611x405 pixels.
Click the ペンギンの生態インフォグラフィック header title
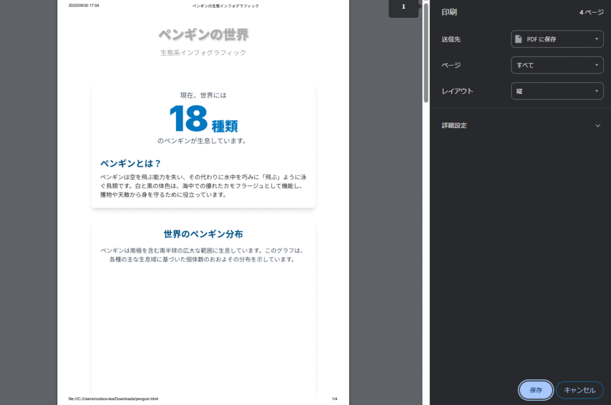click(226, 5)
